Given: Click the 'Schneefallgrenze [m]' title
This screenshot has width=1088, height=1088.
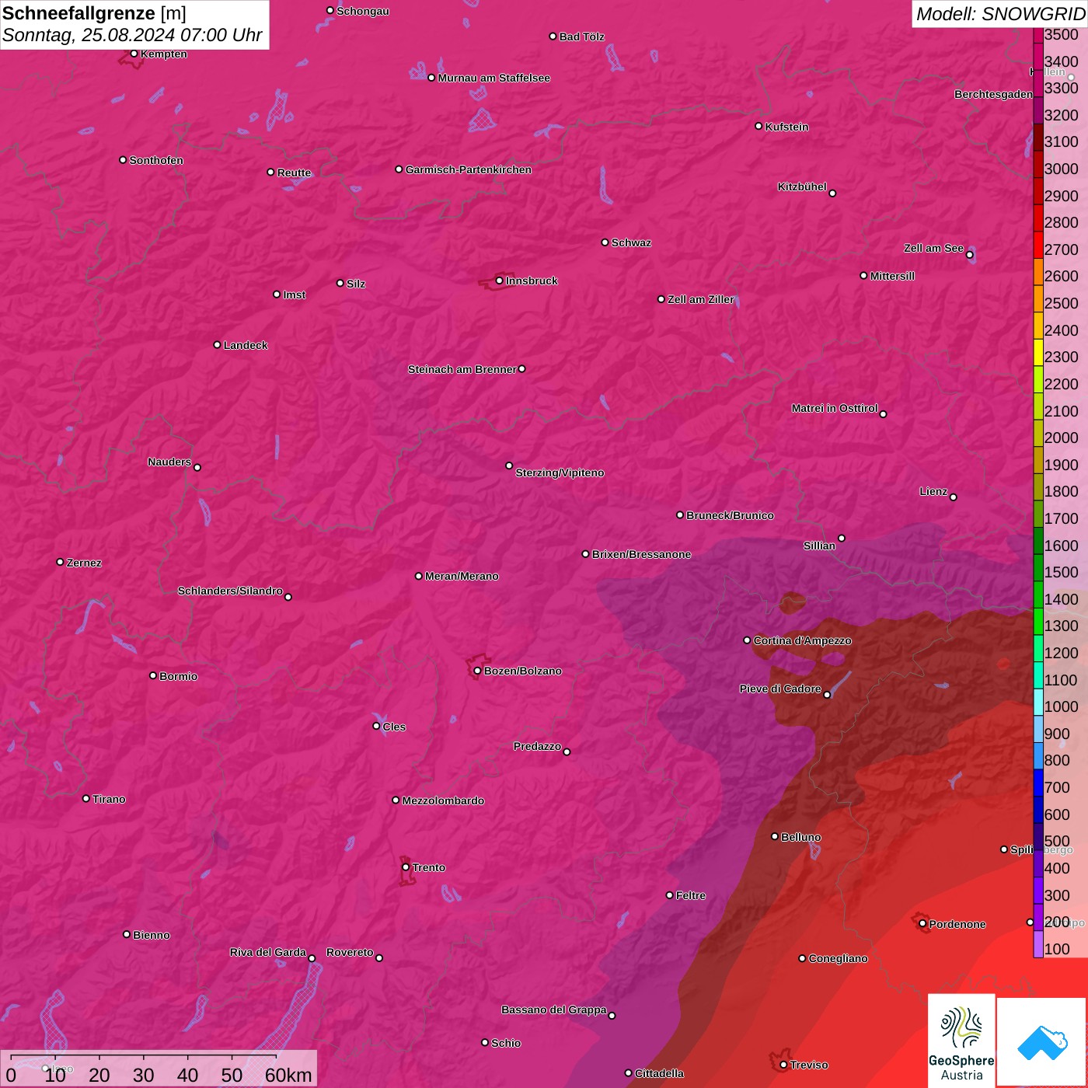Looking at the screenshot, I should [94, 13].
